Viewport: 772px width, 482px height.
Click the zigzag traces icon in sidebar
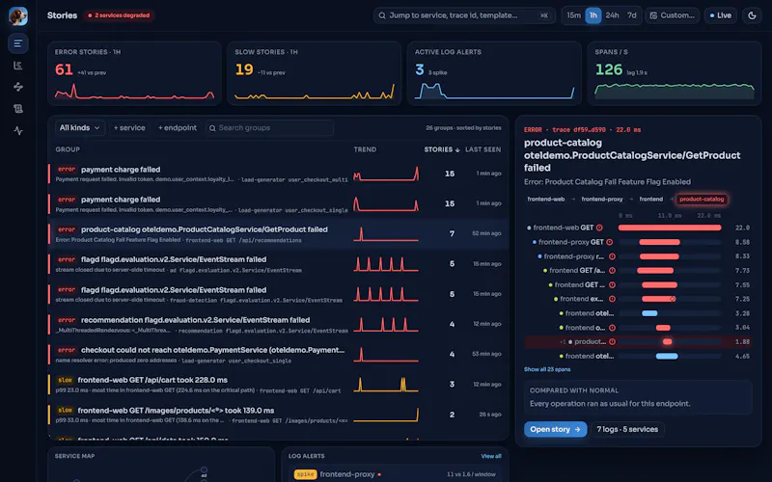pyautogui.click(x=18, y=87)
